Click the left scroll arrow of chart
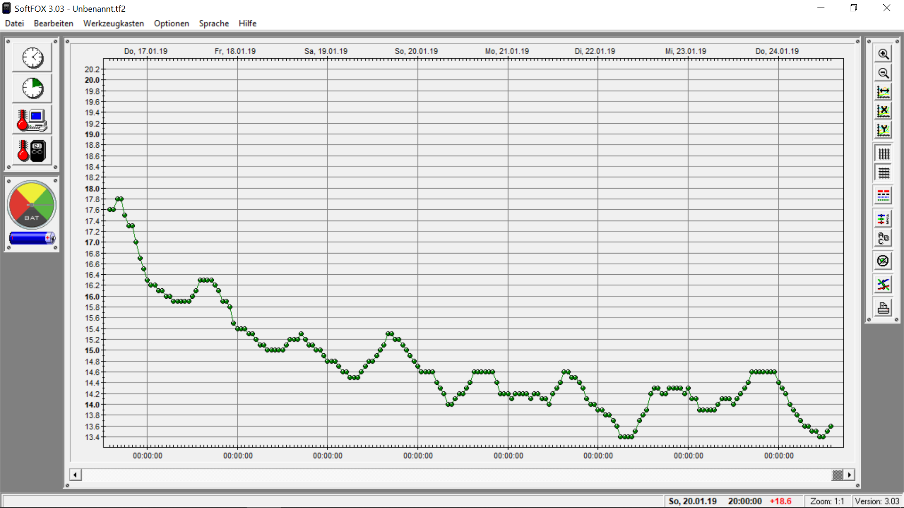The image size is (904, 508). pos(75,475)
